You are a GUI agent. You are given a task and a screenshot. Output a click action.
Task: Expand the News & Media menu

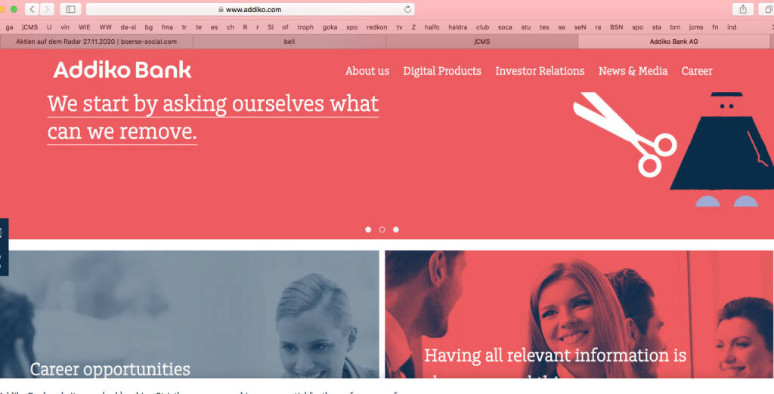pyautogui.click(x=633, y=71)
